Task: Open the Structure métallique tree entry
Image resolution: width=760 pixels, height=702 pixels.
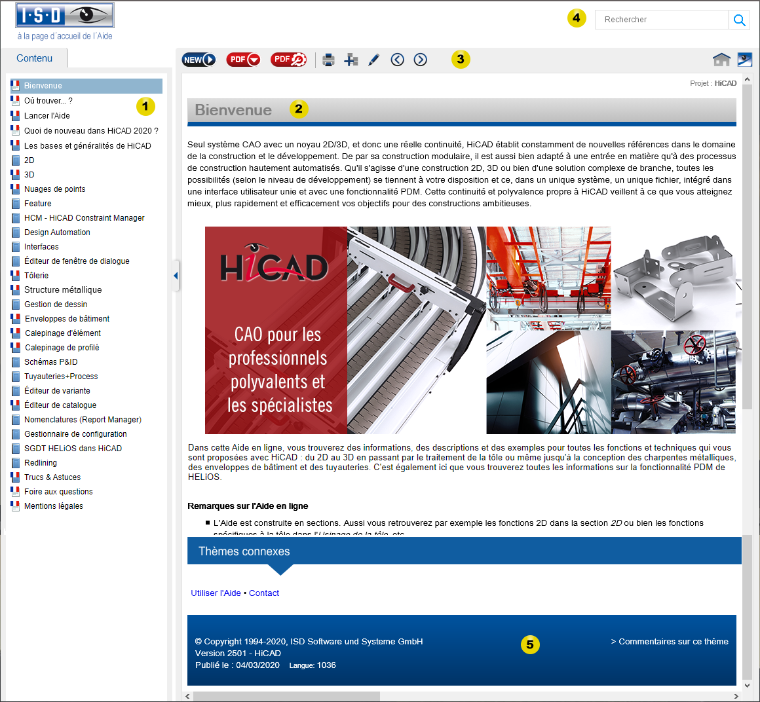Action: click(63, 290)
